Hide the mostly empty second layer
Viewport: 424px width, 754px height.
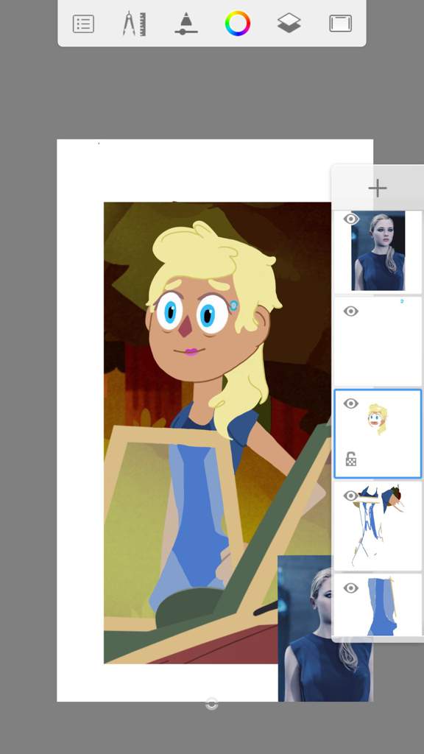coord(351,311)
